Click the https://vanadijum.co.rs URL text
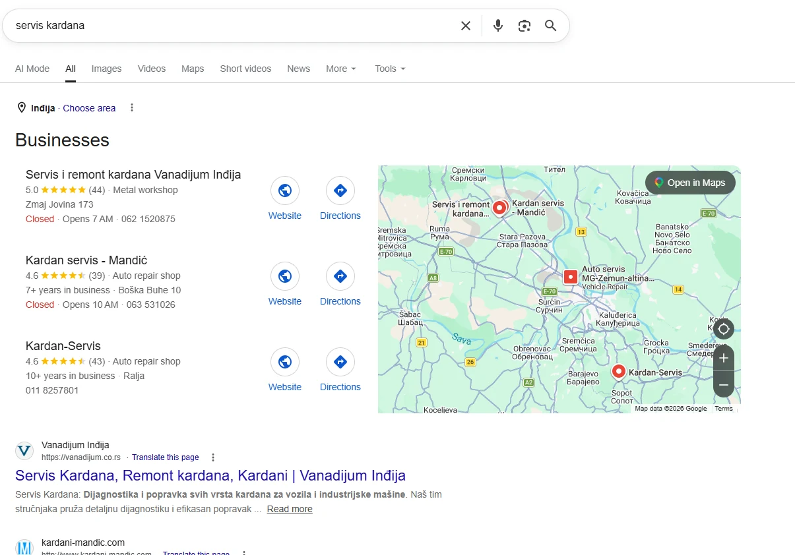The image size is (795, 555). 81,457
